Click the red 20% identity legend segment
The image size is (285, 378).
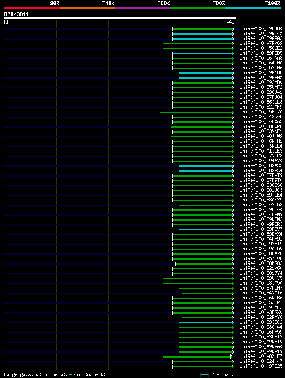[32, 8]
